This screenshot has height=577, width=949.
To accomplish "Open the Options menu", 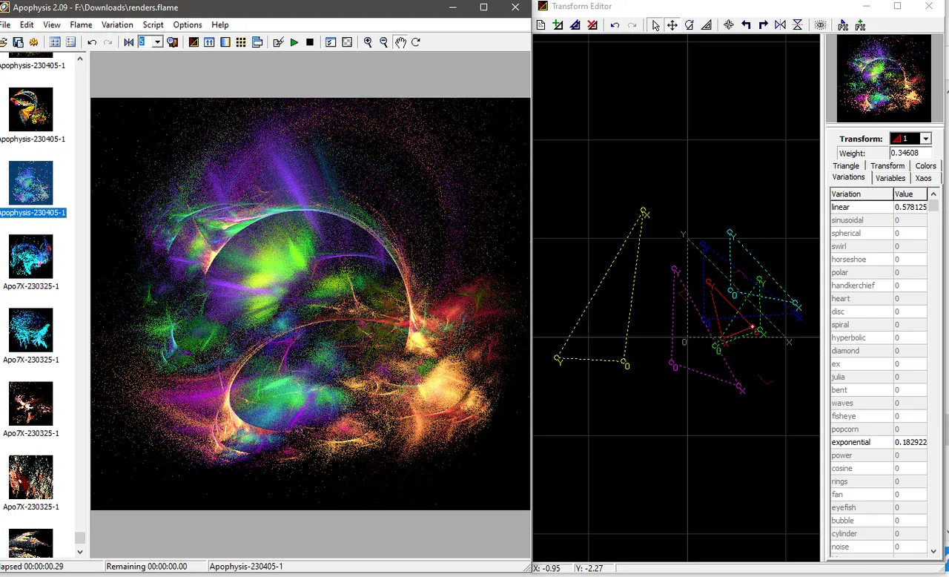I will (x=188, y=24).
